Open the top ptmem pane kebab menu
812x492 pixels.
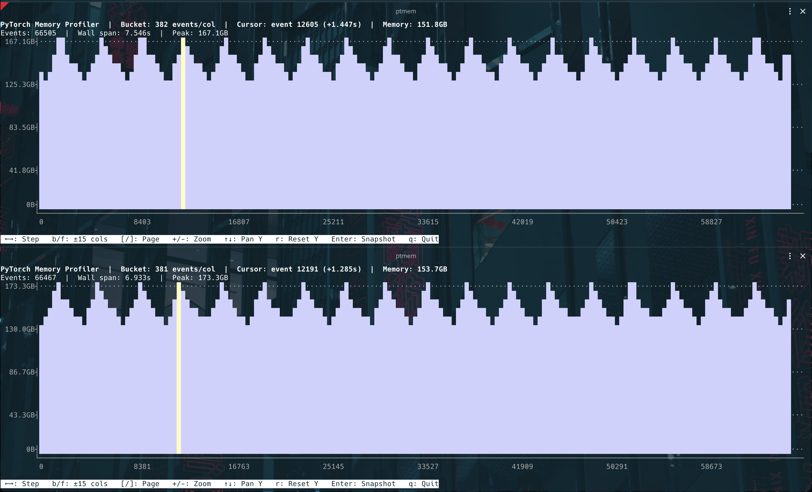[790, 11]
